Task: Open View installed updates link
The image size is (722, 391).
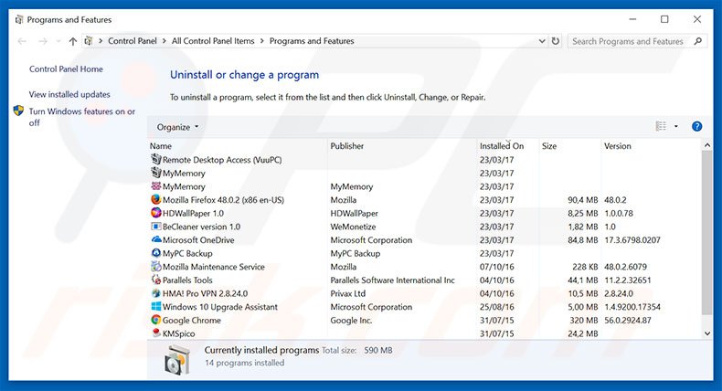Action: pos(69,94)
